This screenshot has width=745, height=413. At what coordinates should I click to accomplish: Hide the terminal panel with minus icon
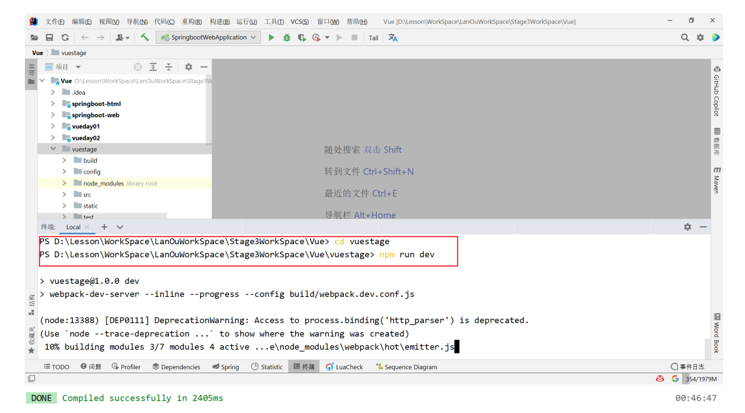coord(703,227)
